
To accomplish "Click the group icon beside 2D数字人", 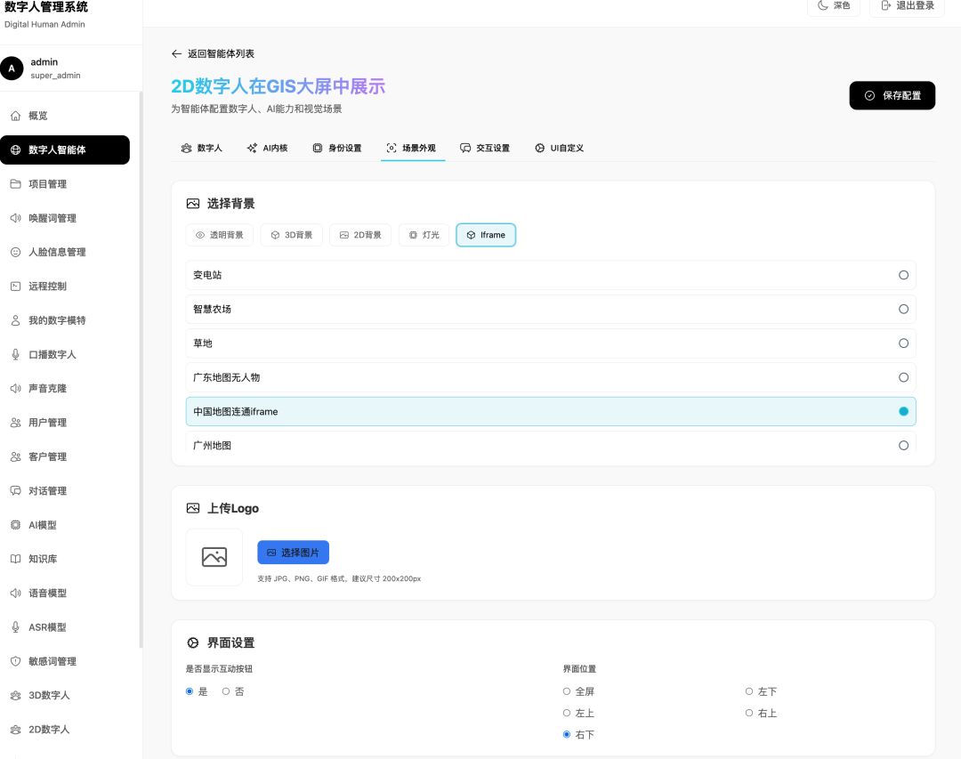I will coord(16,730).
